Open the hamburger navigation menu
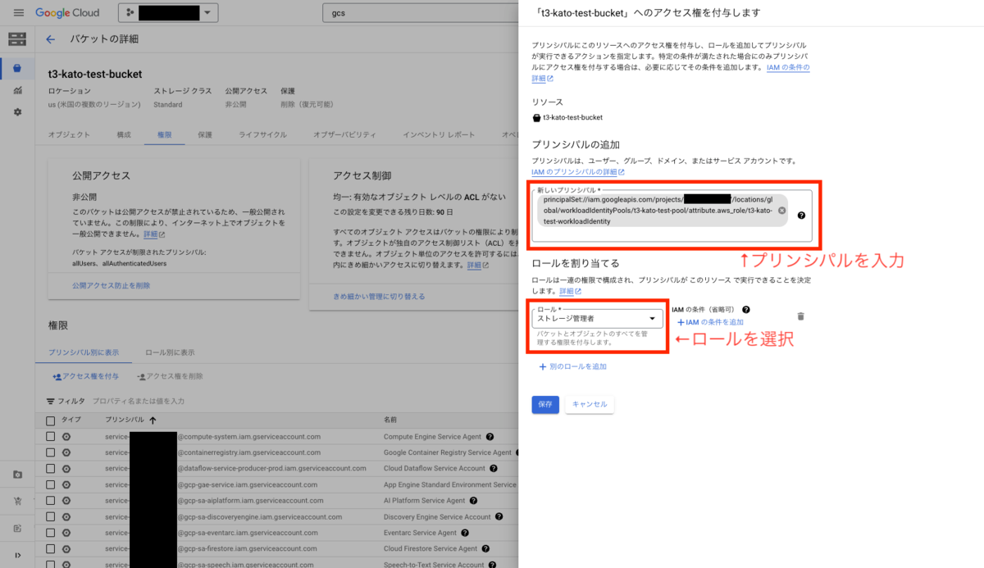The height and width of the screenshot is (568, 984). click(18, 13)
